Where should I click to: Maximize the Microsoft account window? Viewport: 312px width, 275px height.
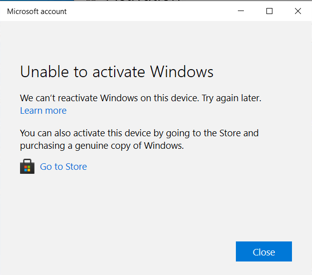(269, 11)
